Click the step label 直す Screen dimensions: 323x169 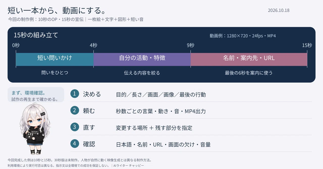[89, 127]
